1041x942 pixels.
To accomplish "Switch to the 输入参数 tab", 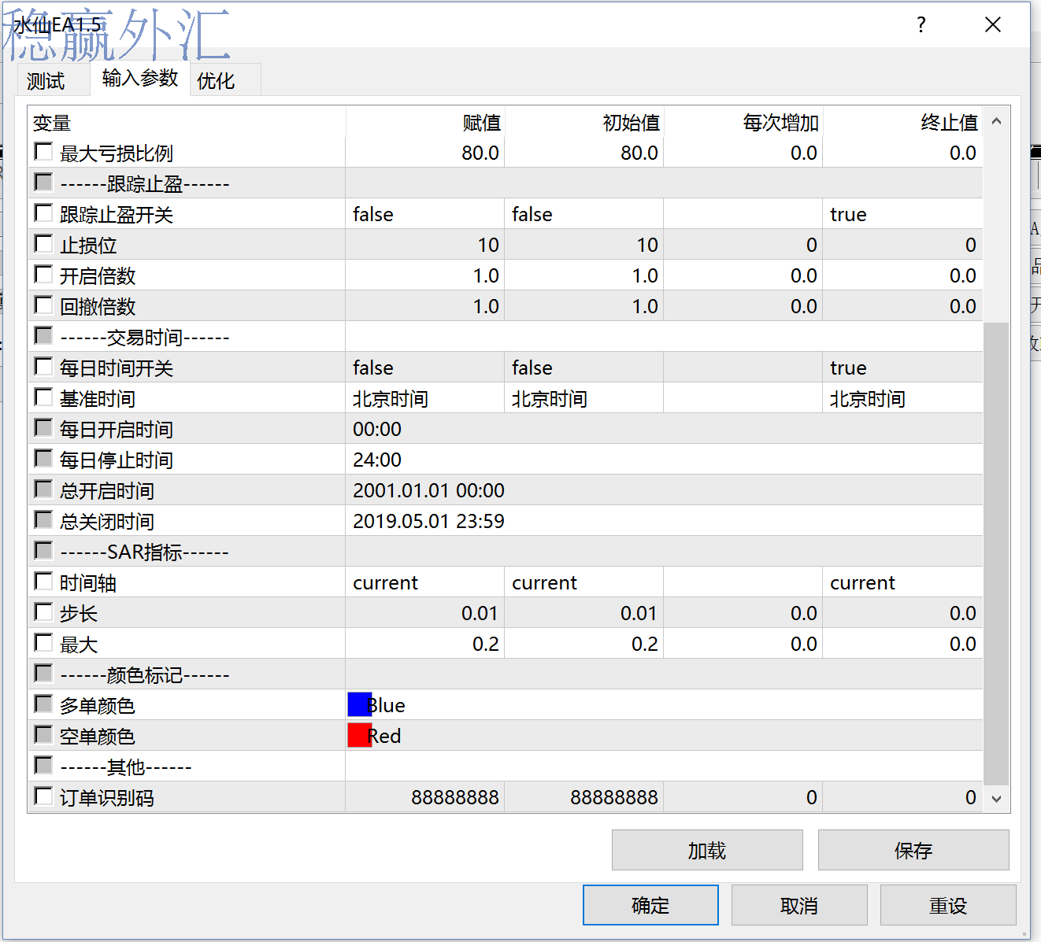I will (x=139, y=78).
